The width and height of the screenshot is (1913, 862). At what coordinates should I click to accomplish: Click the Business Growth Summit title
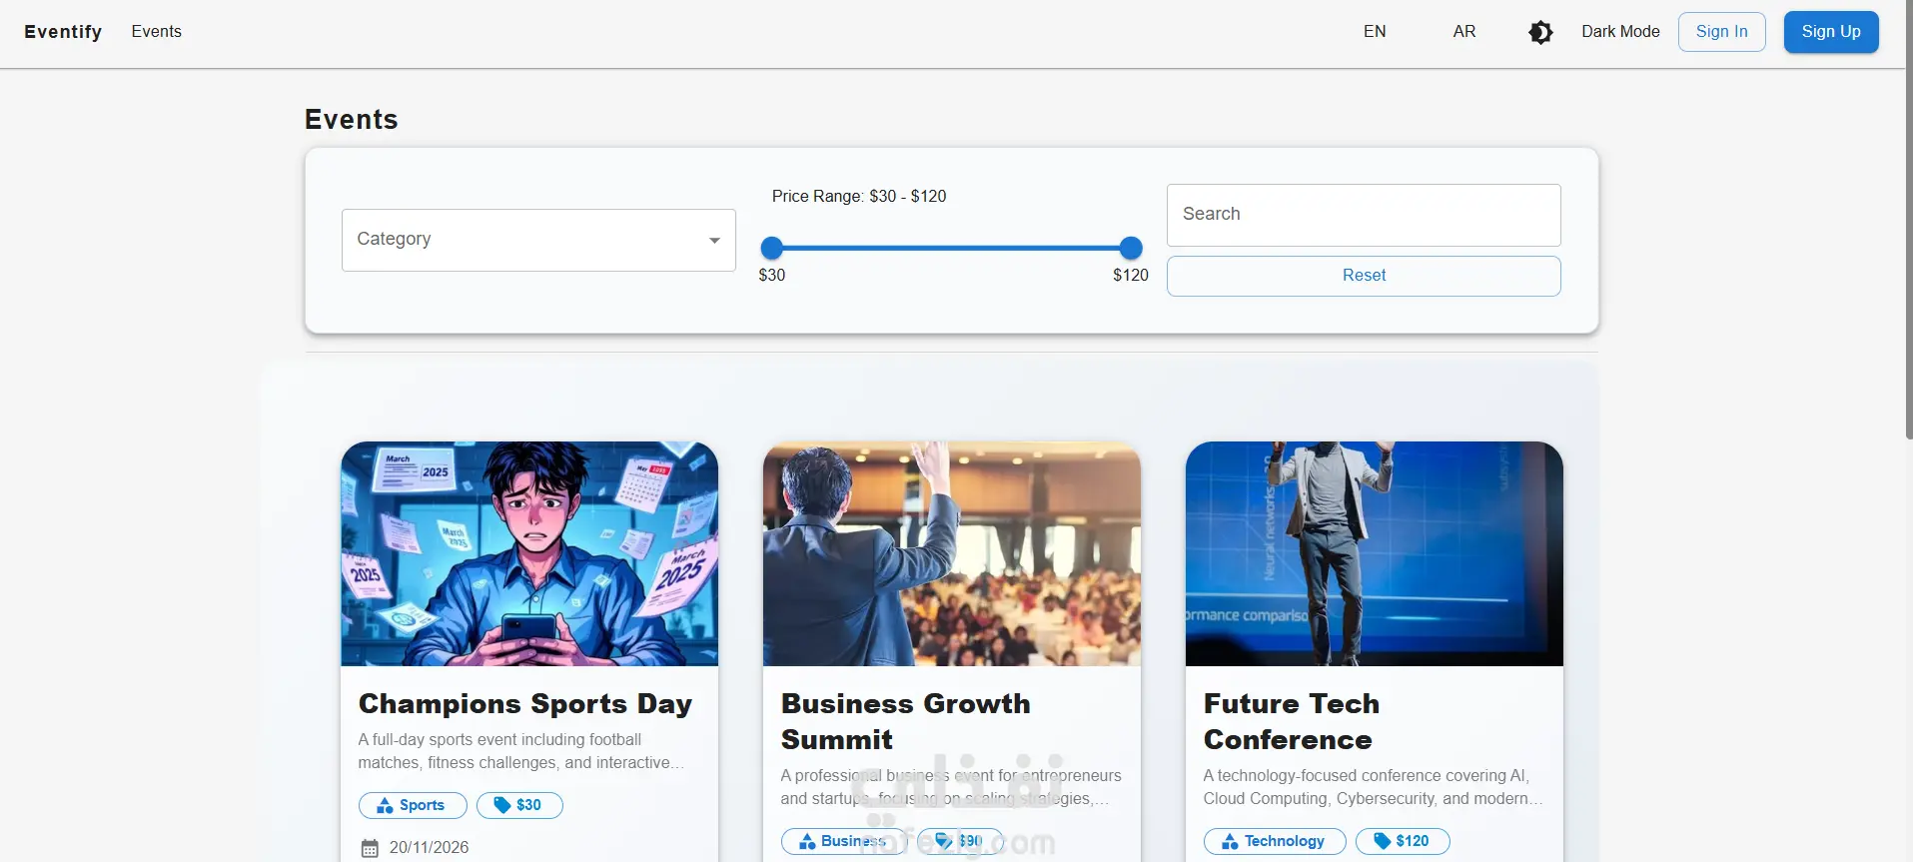click(x=906, y=722)
